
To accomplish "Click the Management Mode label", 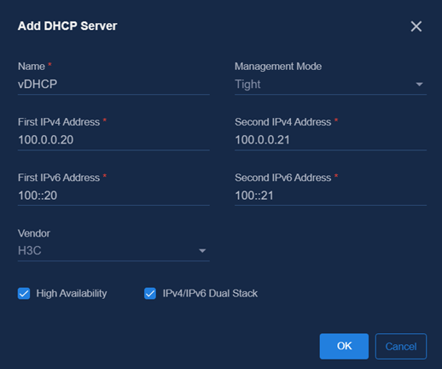I will coord(278,67).
